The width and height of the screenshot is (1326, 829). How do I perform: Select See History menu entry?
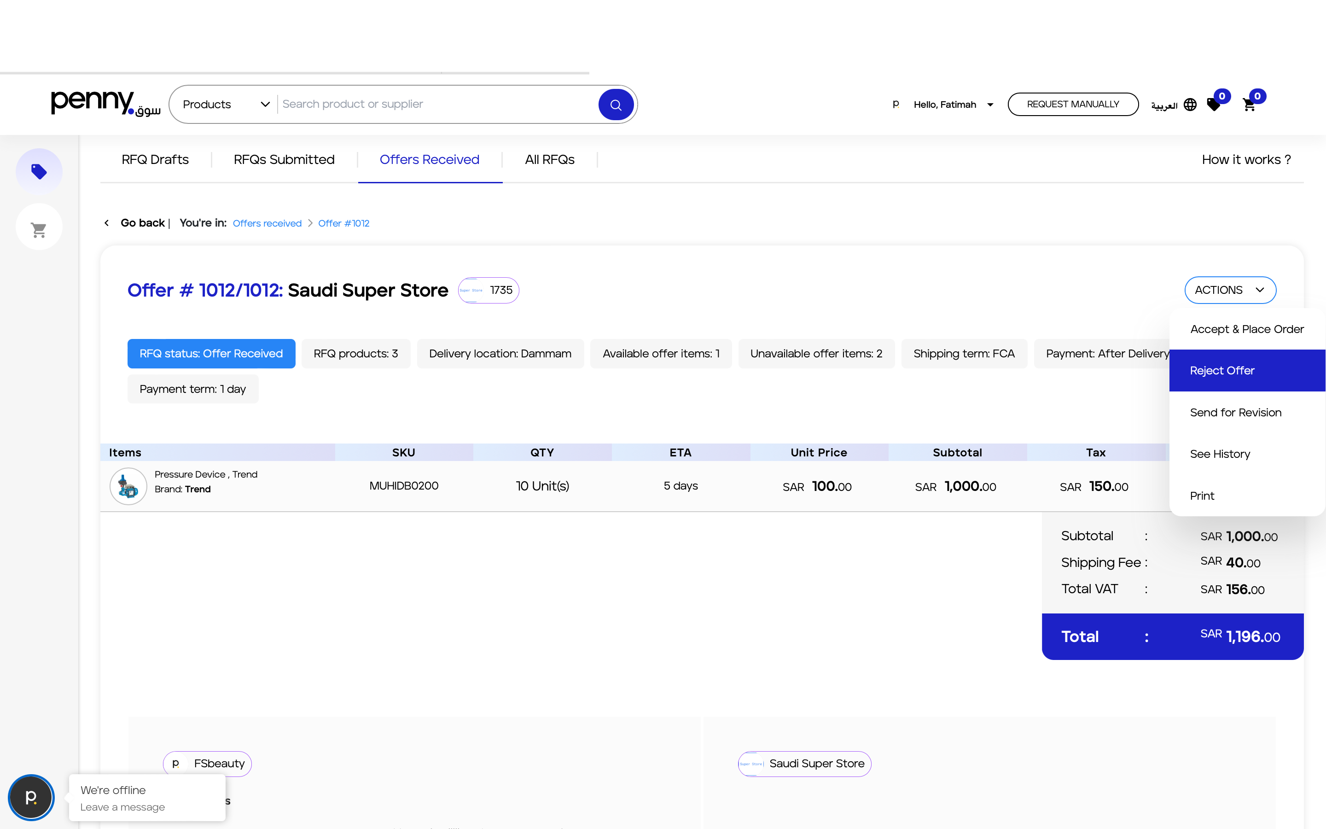(x=1247, y=454)
